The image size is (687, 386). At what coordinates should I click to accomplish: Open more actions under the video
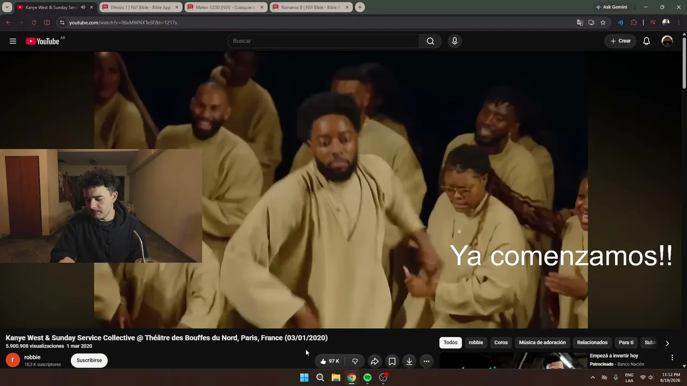[426, 361]
